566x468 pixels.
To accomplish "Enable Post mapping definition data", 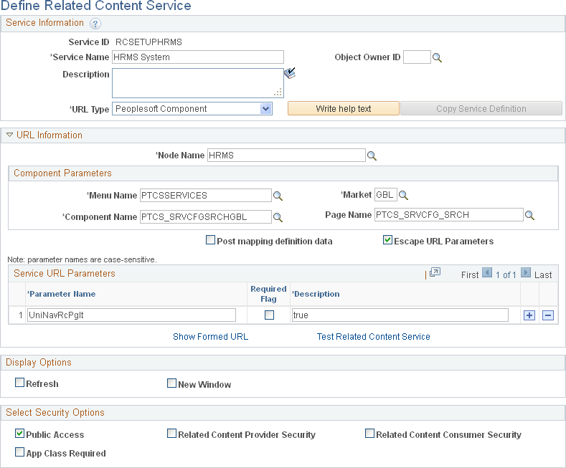I will (x=211, y=241).
